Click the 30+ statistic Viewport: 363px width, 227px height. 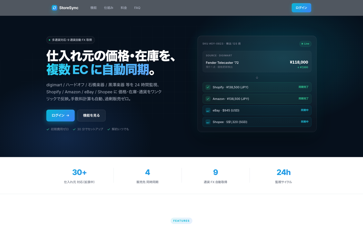click(79, 172)
